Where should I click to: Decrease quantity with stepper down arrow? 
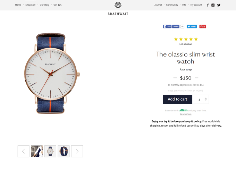pyautogui.click(x=206, y=100)
